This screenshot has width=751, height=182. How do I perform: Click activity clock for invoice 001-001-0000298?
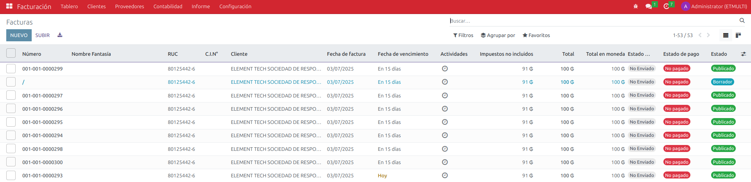click(445, 149)
